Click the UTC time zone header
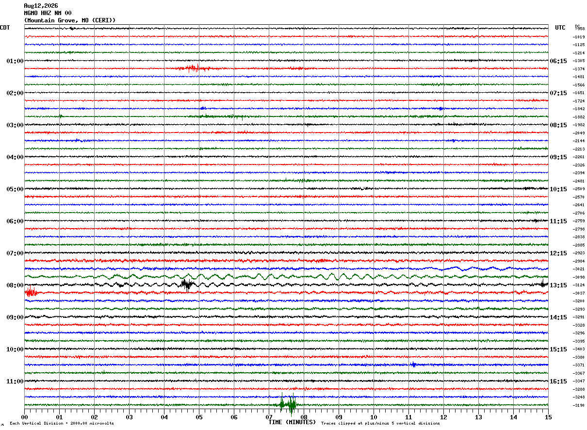Image resolution: width=587 pixels, height=430 pixels. [560, 28]
